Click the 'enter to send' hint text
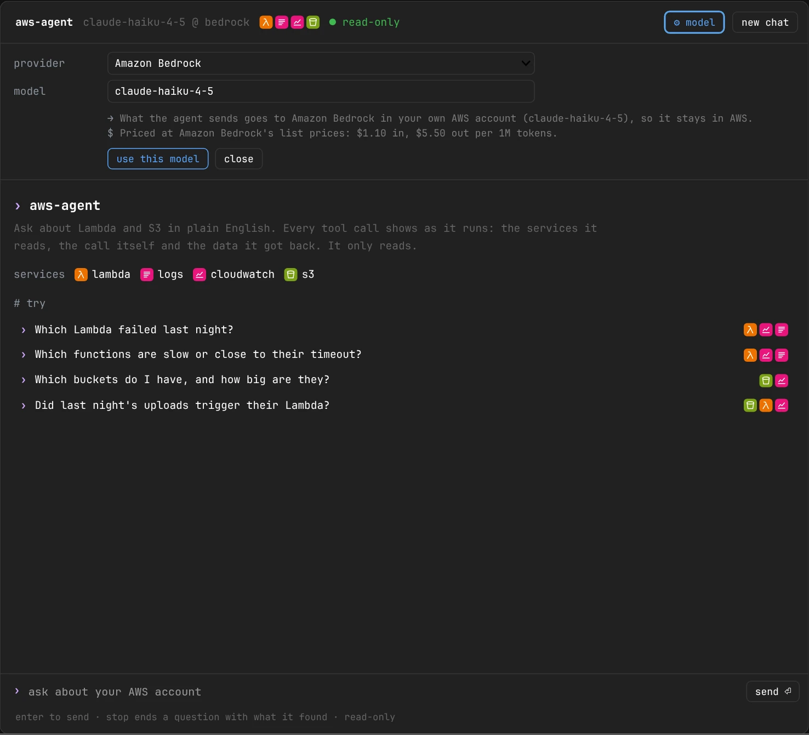 (52, 717)
